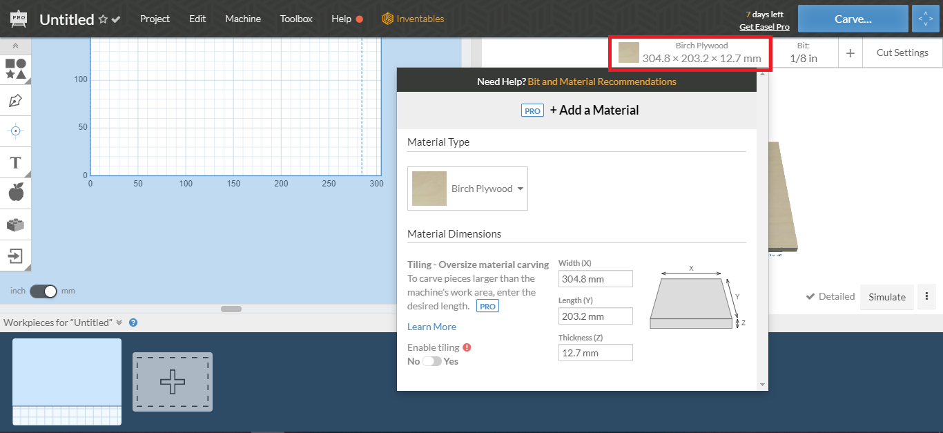Star the Untitled project as favorite

[103, 19]
